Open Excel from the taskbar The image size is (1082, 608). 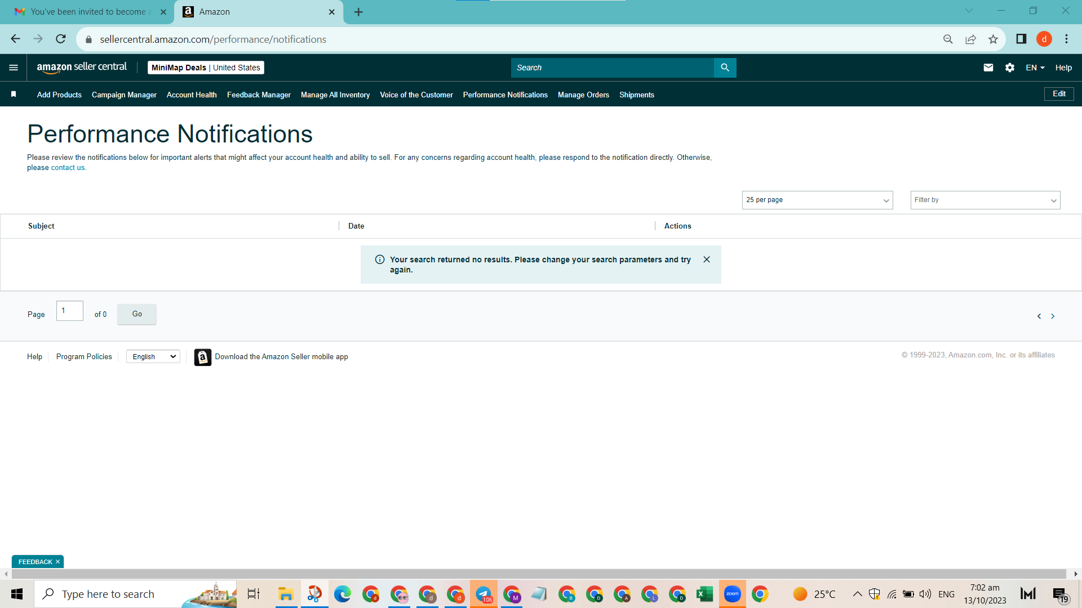coord(704,594)
